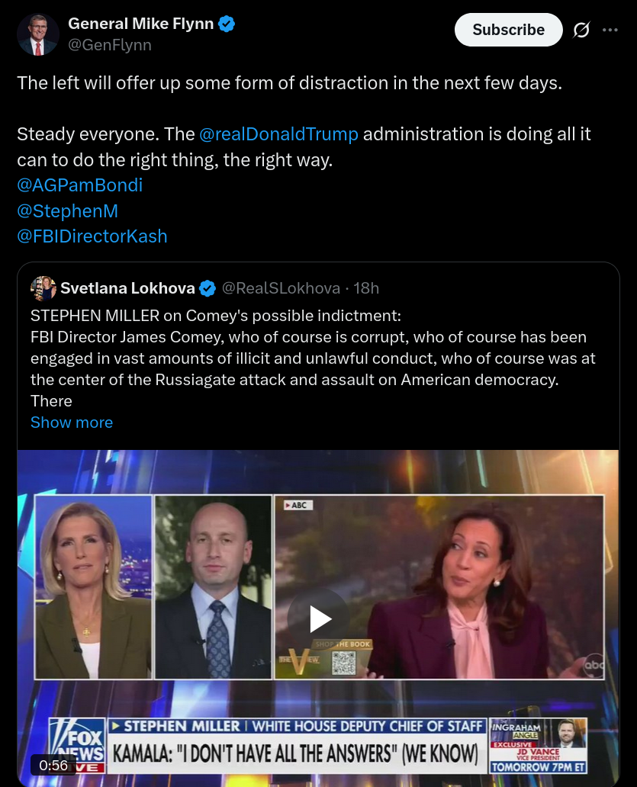This screenshot has height=787, width=637.
Task: Click Svetlana Lokhova's verified checkmark
Action: coord(208,288)
